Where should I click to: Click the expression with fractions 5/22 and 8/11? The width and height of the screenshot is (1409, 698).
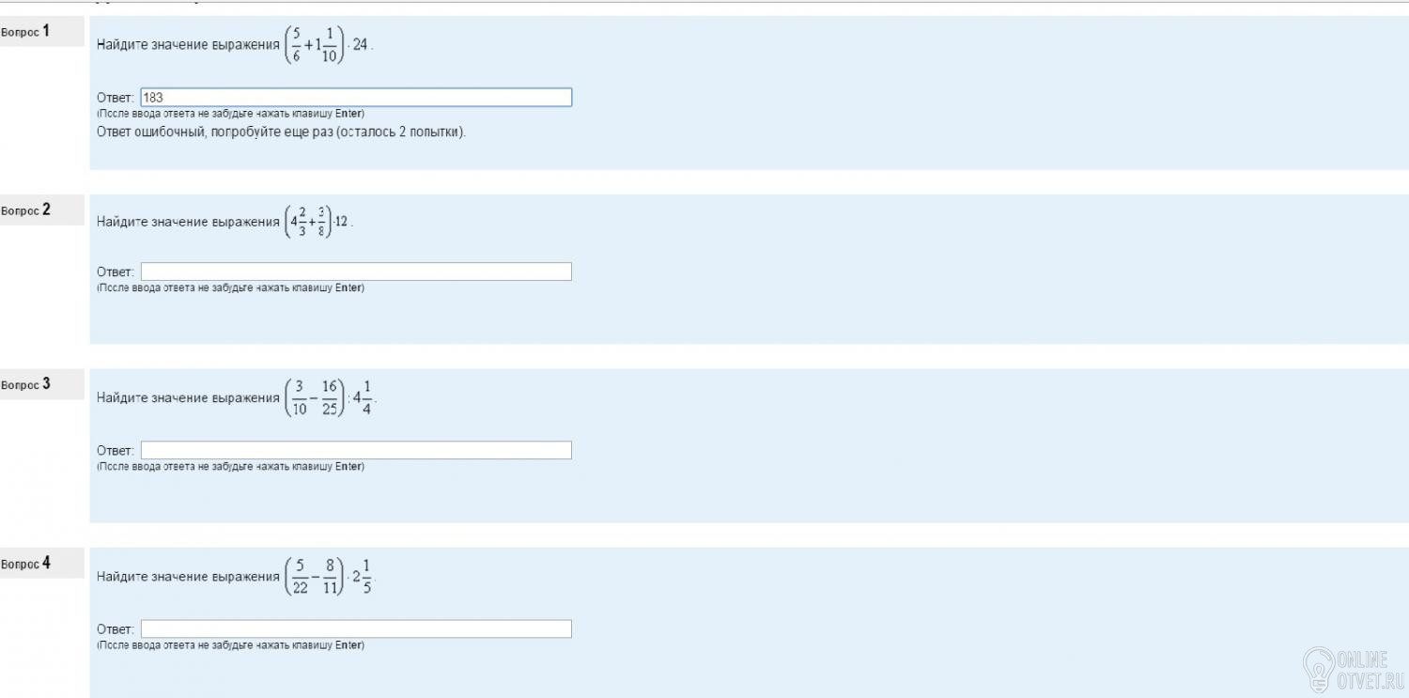coord(330,577)
